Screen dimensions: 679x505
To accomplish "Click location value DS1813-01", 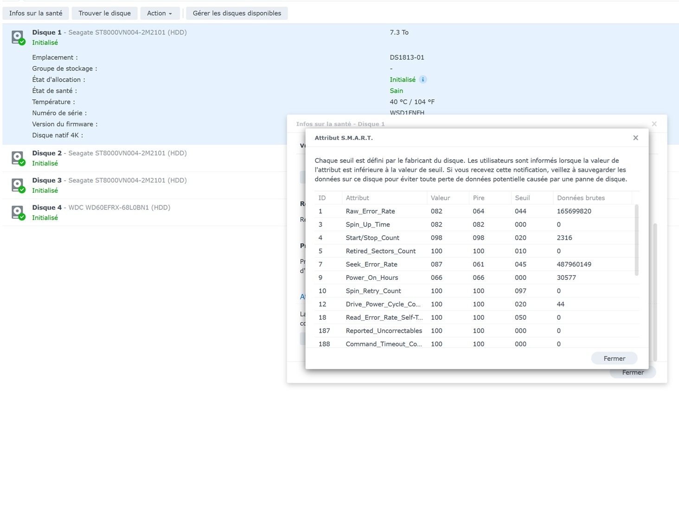I will (407, 57).
